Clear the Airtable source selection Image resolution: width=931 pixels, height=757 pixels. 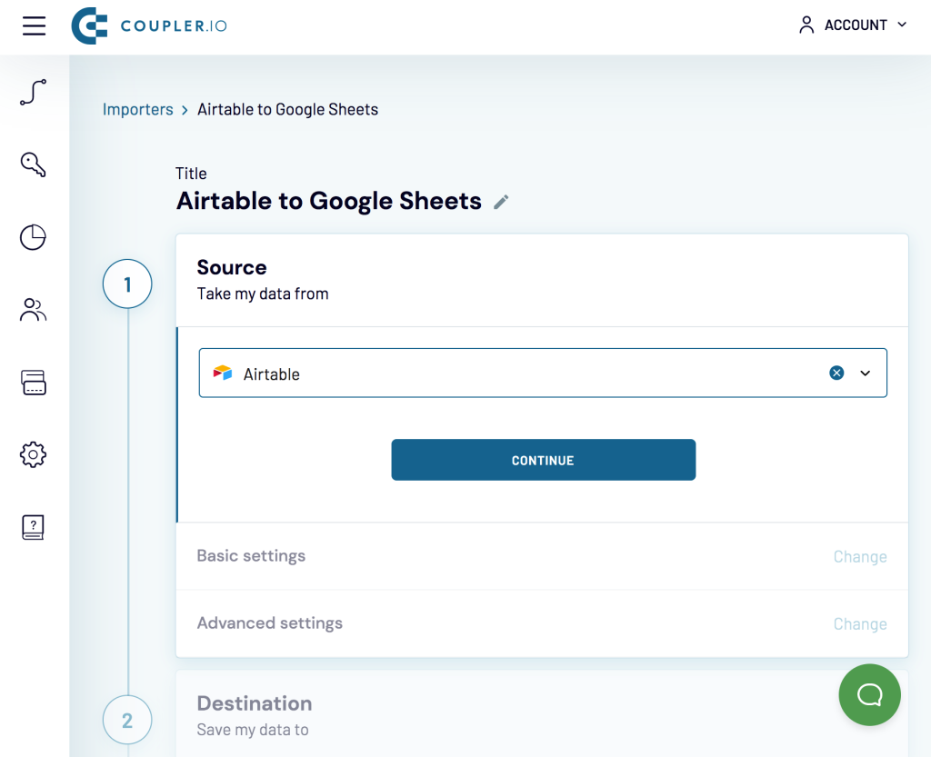pyautogui.click(x=836, y=373)
